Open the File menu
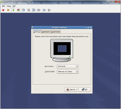121x109 pixels. 3,6
